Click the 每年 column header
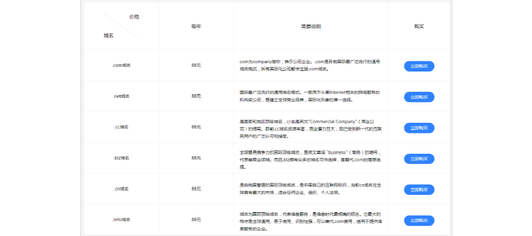This screenshot has width=532, height=236. [196, 26]
